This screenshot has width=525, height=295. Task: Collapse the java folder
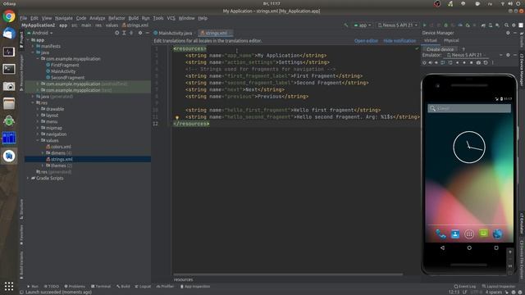[x=33, y=52]
